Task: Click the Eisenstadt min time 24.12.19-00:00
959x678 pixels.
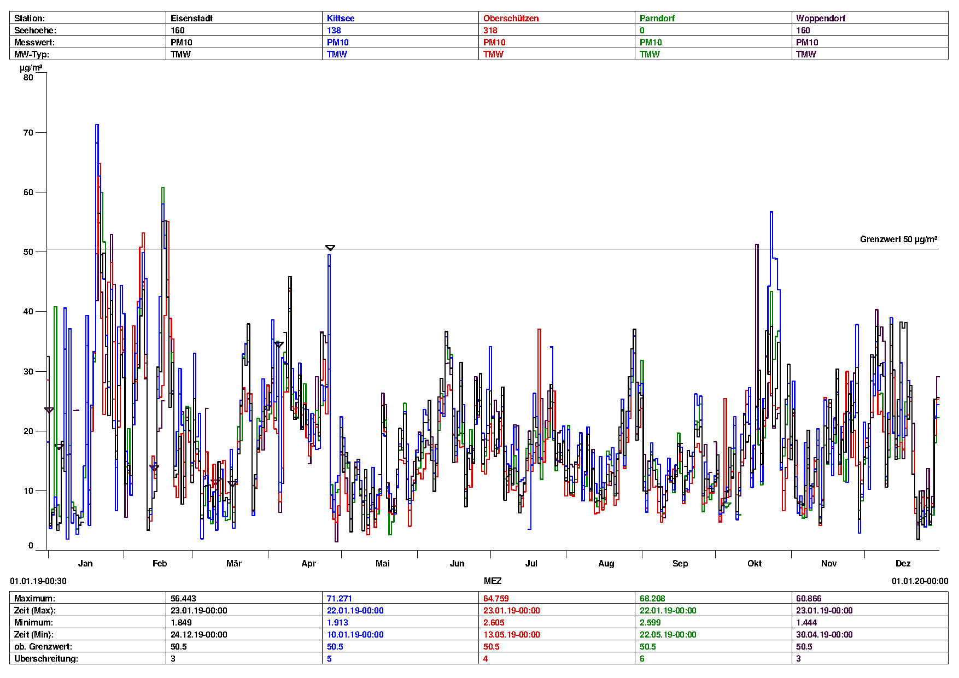Action: click(199, 635)
